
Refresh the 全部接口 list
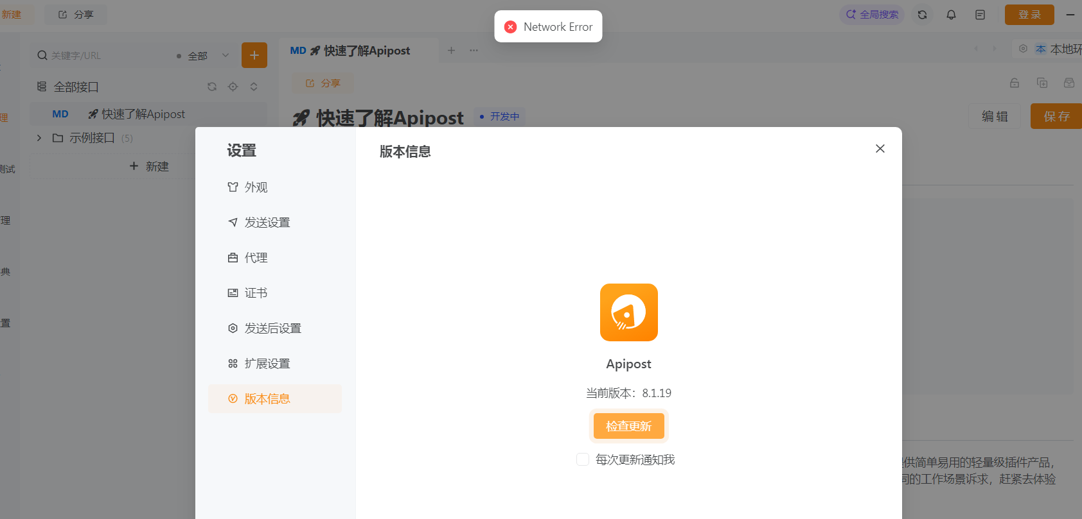click(x=212, y=87)
